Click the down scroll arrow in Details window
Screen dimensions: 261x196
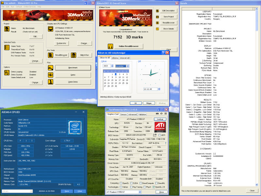pyautogui.click(x=256, y=185)
